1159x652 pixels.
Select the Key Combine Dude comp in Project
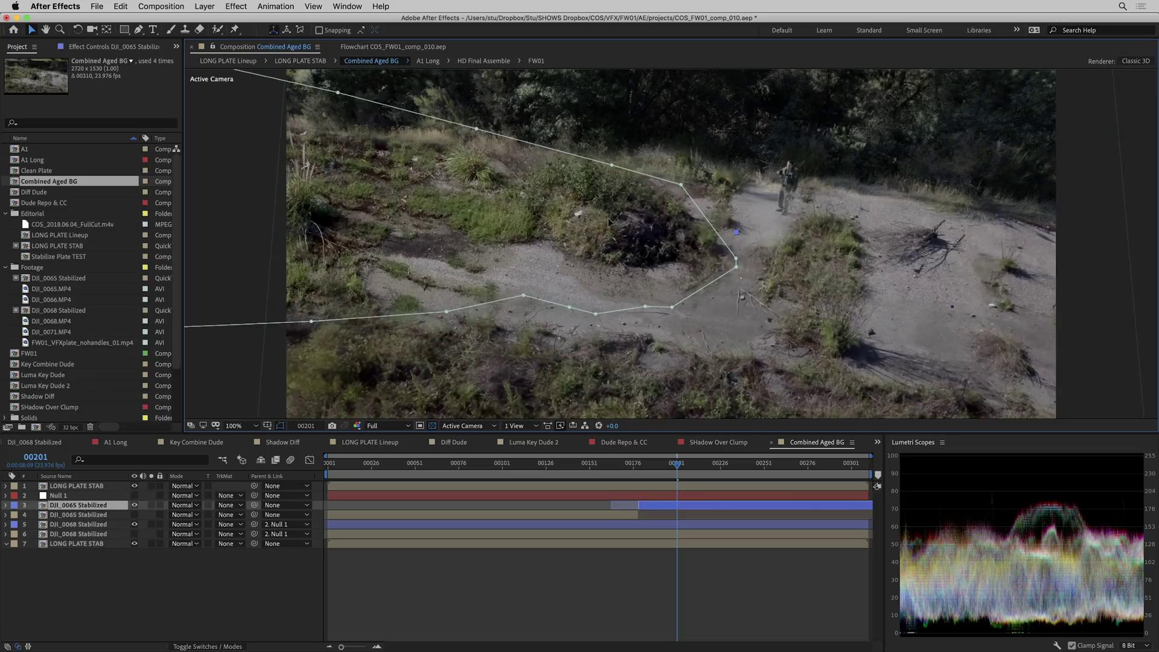pyautogui.click(x=47, y=364)
